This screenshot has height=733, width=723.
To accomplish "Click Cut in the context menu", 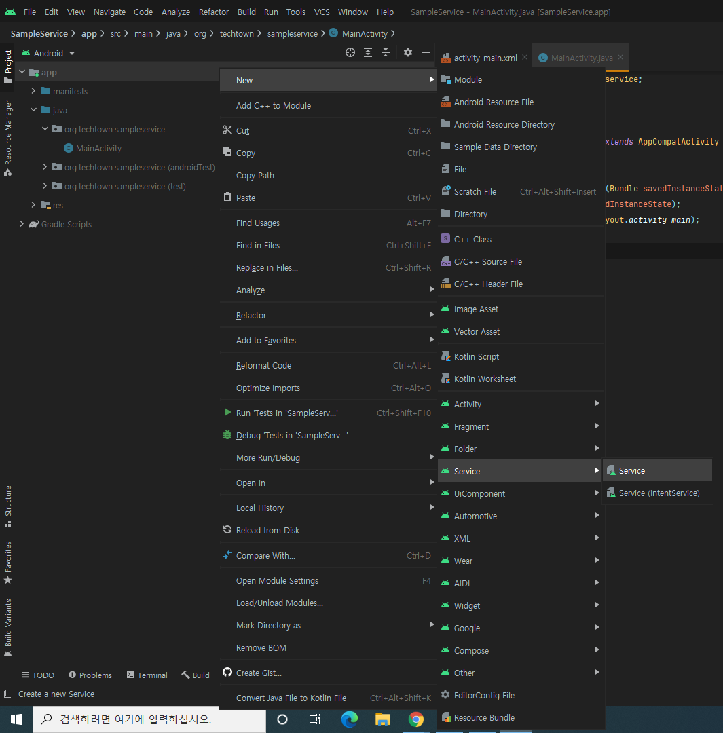I will (x=328, y=131).
